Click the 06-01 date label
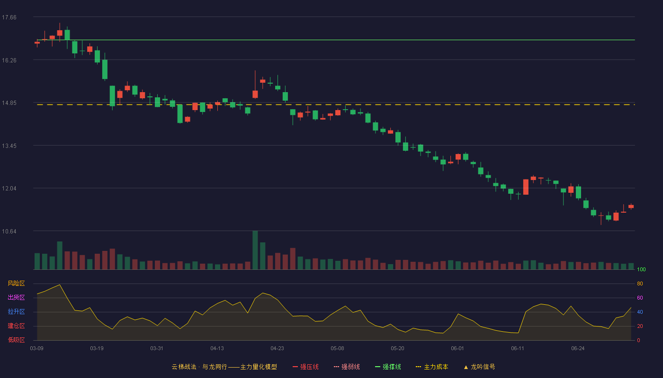The height and width of the screenshot is (378, 663). point(457,348)
